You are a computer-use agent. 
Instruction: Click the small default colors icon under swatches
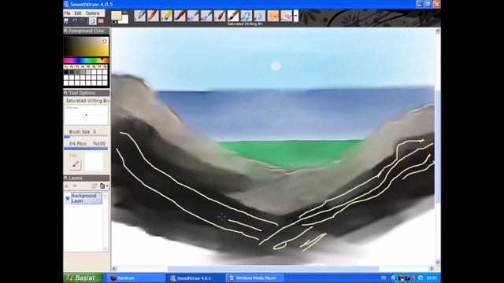tap(113, 22)
